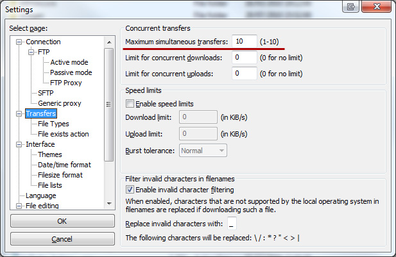Select the Transfers page
Image resolution: width=396 pixels, height=257 pixels.
pyautogui.click(x=41, y=113)
